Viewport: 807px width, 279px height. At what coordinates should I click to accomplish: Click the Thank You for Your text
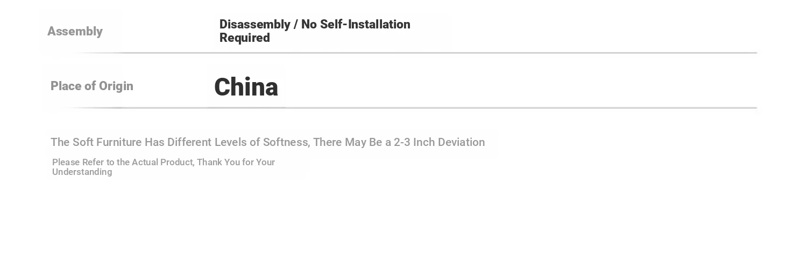point(236,163)
